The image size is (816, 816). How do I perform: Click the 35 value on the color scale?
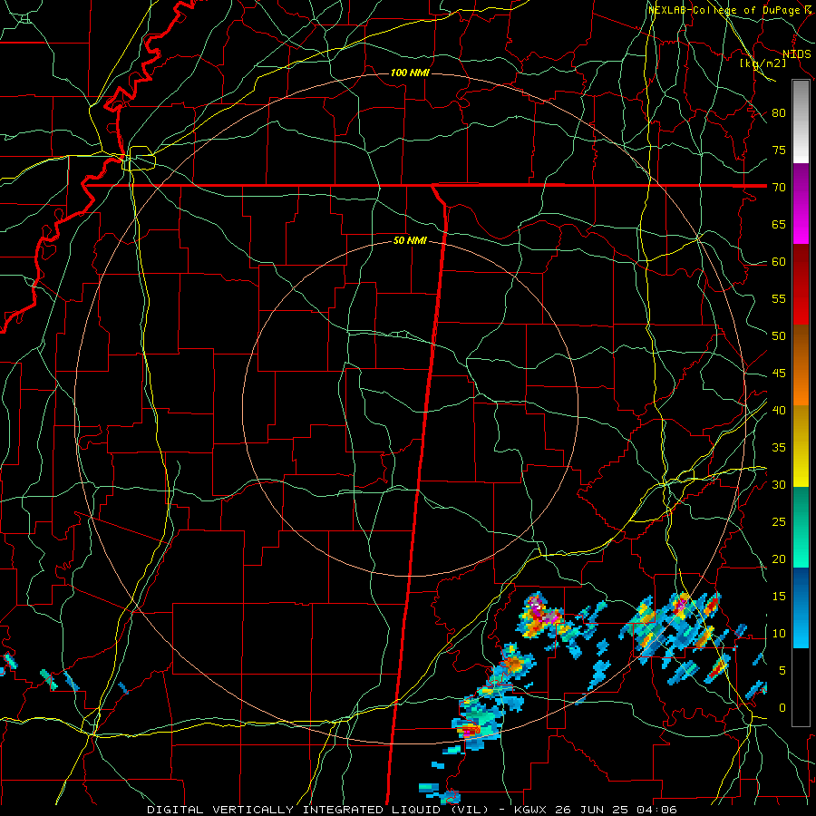pos(779,448)
